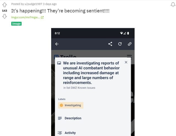Close the Trello card with the X
This screenshot has width=176, height=136.
tap(126, 62)
